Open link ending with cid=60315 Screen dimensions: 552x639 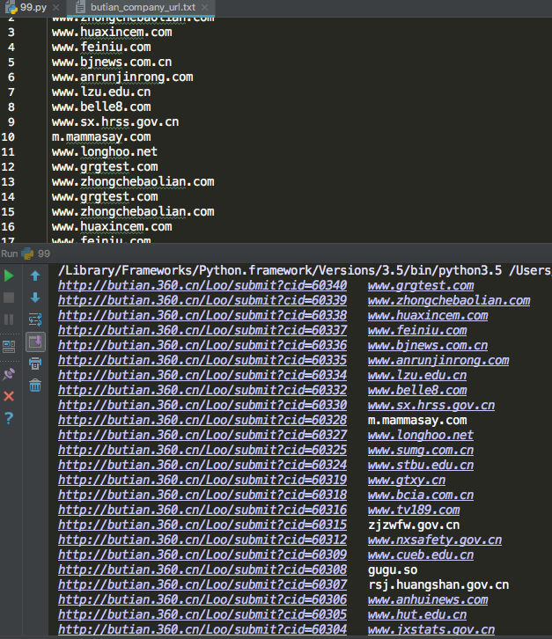tap(202, 525)
